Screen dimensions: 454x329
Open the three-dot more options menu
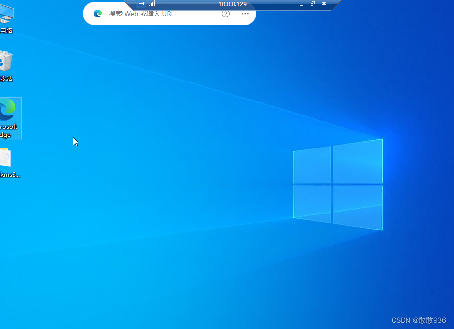(245, 14)
